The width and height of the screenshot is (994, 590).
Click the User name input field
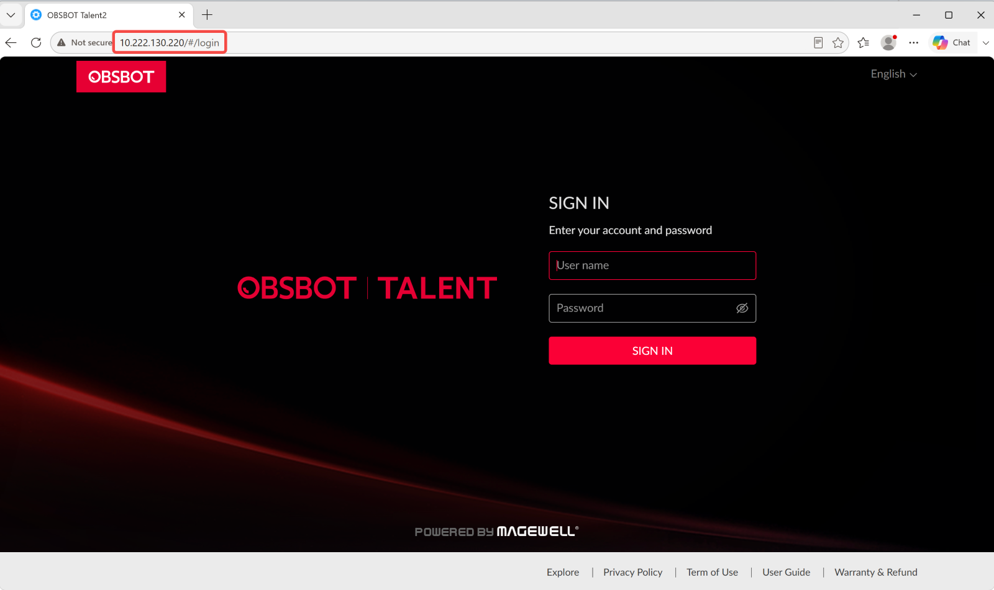tap(652, 266)
